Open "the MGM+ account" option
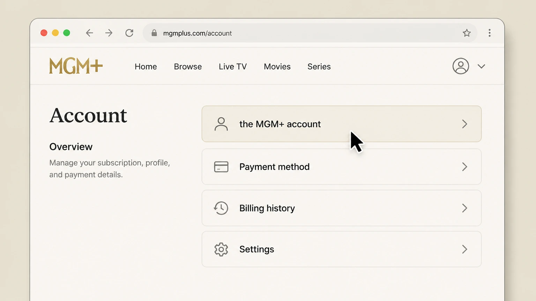Image resolution: width=536 pixels, height=301 pixels. tap(342, 124)
